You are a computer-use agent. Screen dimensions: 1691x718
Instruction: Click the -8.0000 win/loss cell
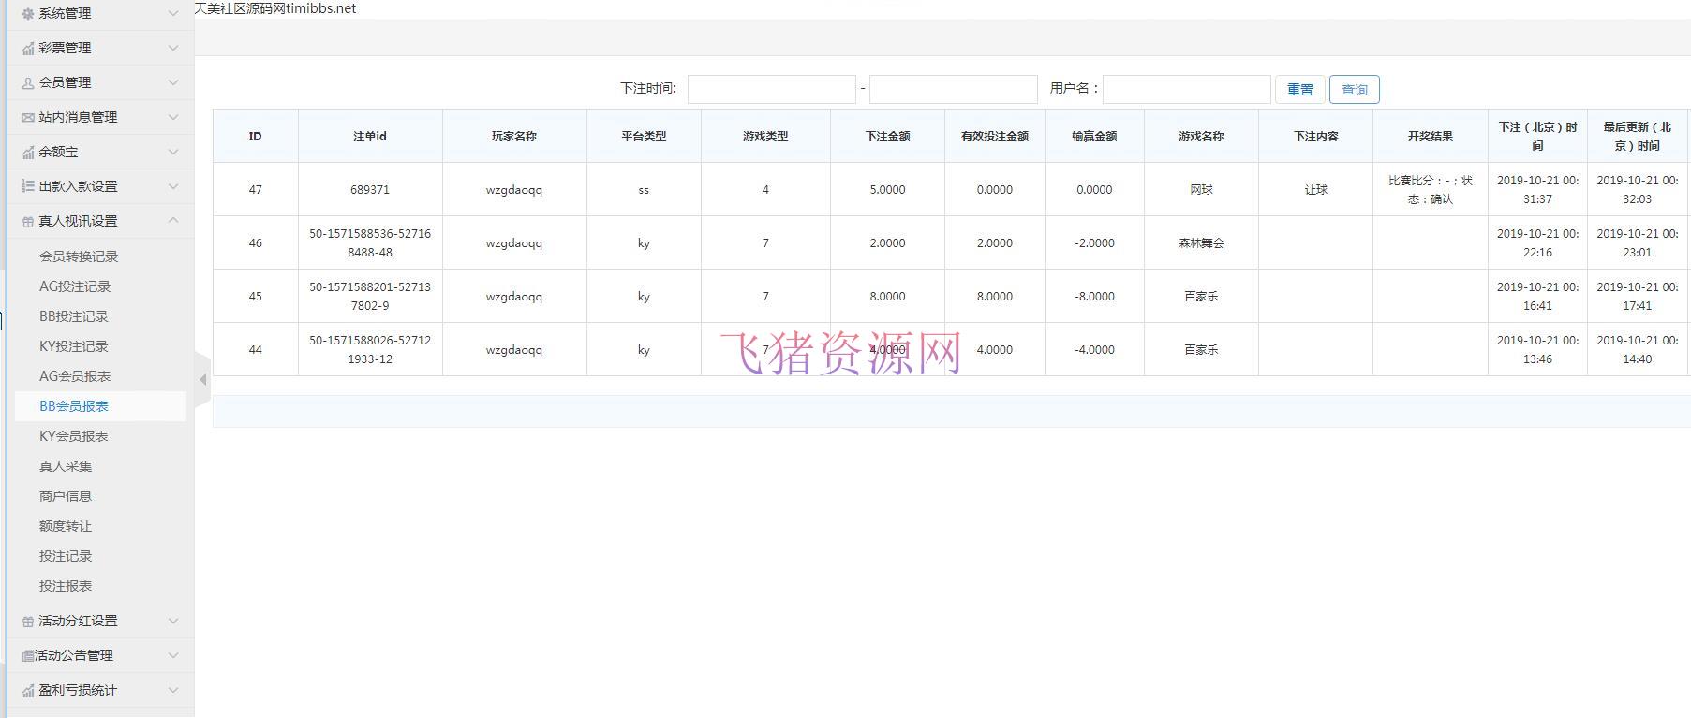[x=1094, y=296]
